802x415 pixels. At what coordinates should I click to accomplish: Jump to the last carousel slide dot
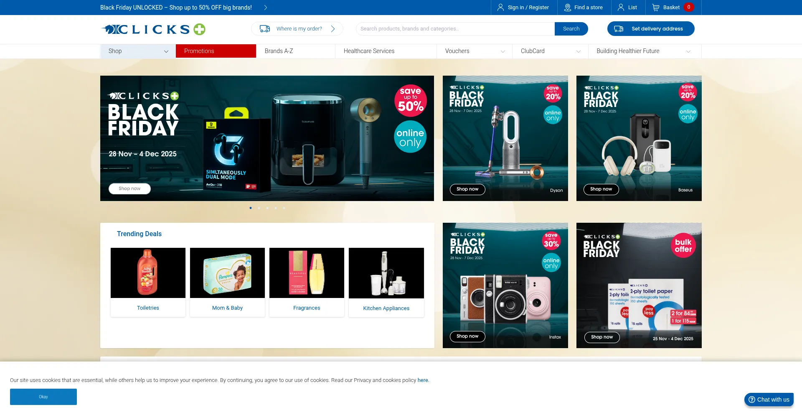[x=284, y=208]
